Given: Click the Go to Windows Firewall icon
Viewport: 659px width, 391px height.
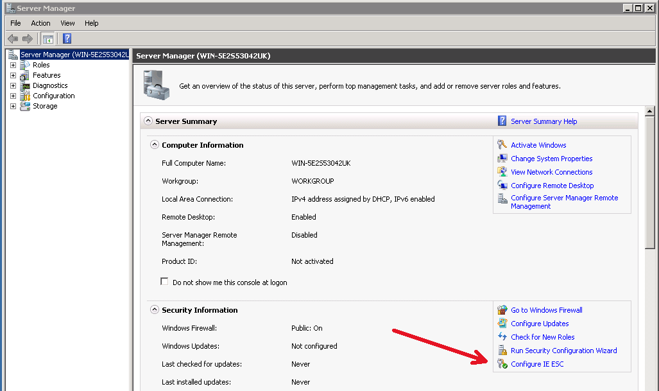Looking at the screenshot, I should 502,310.
